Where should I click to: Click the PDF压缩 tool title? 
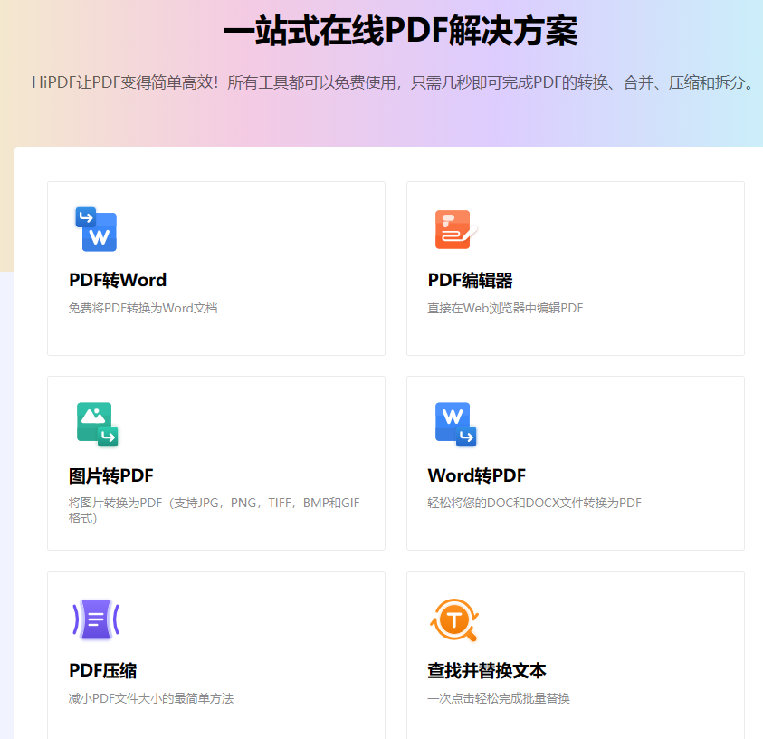point(102,671)
